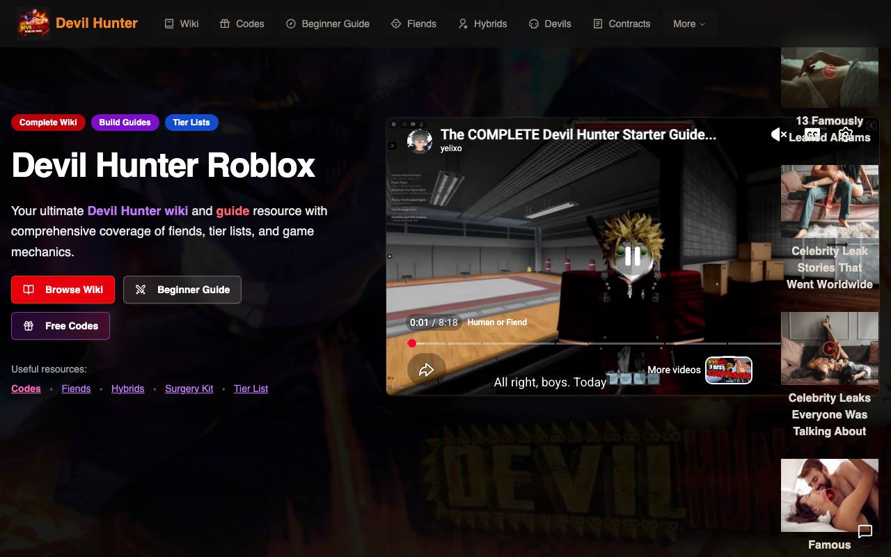Open the chat bubble icon at bottom right
The width and height of the screenshot is (891, 557).
pos(865,532)
